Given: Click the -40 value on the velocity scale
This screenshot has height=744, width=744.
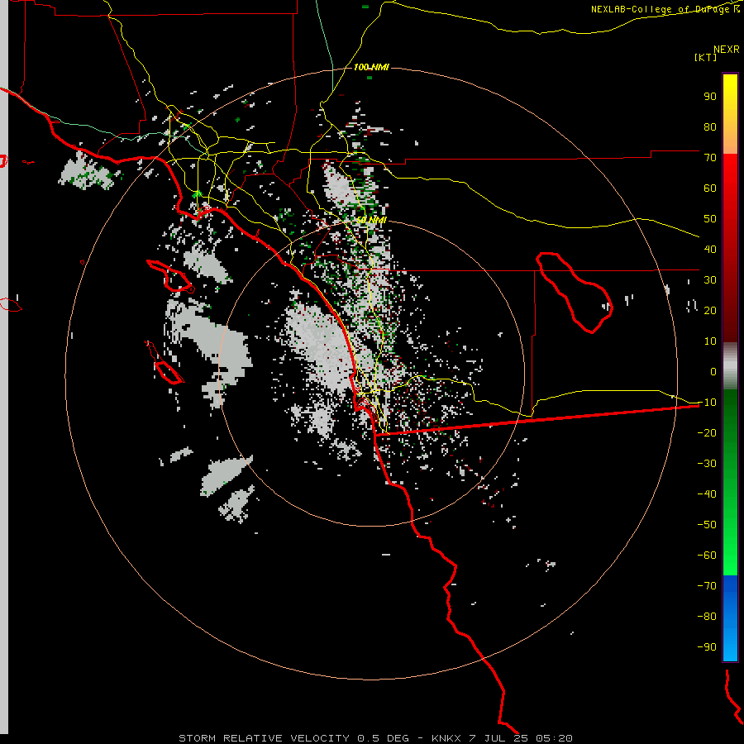Looking at the screenshot, I should tap(707, 494).
